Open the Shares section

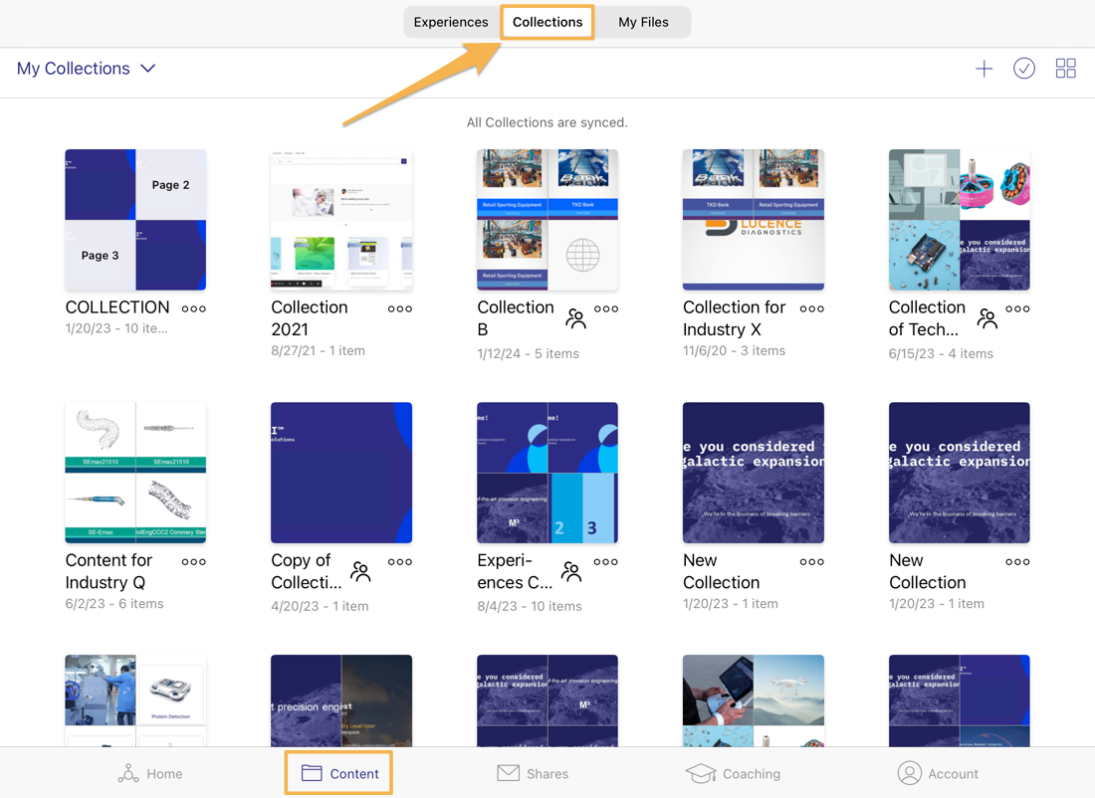pyautogui.click(x=533, y=773)
